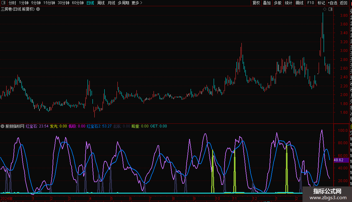Viewport: 352px width, 202px height.
Task: Click the 2.00 price axis label
Action: pos(344,95)
